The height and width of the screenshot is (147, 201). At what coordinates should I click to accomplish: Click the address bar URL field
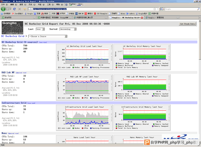[x=92, y=9]
